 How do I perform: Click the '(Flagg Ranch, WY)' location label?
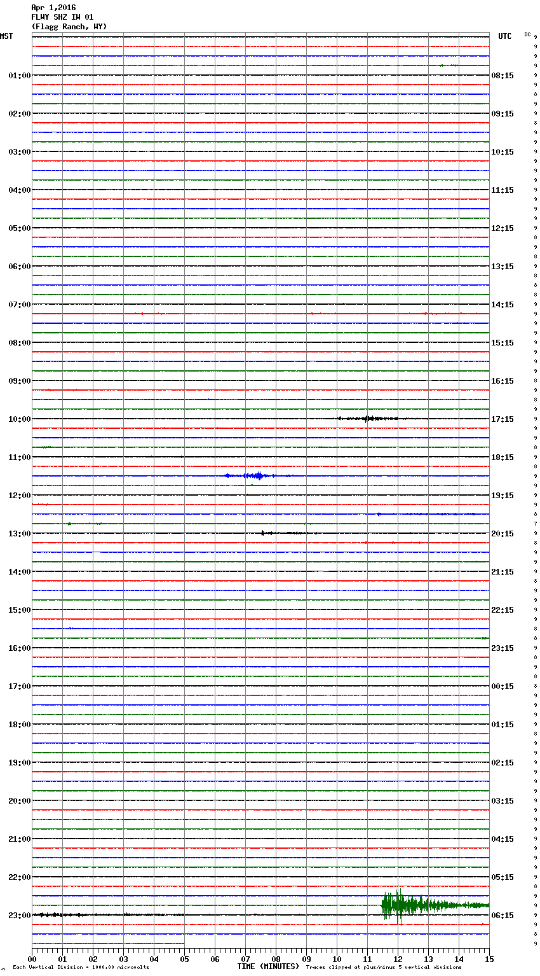[x=69, y=27]
